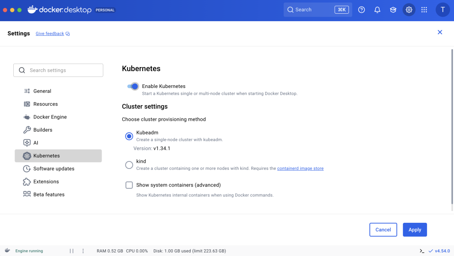Open the apps grid icon in the header
Viewport: 454px width, 256px height.
click(424, 9)
